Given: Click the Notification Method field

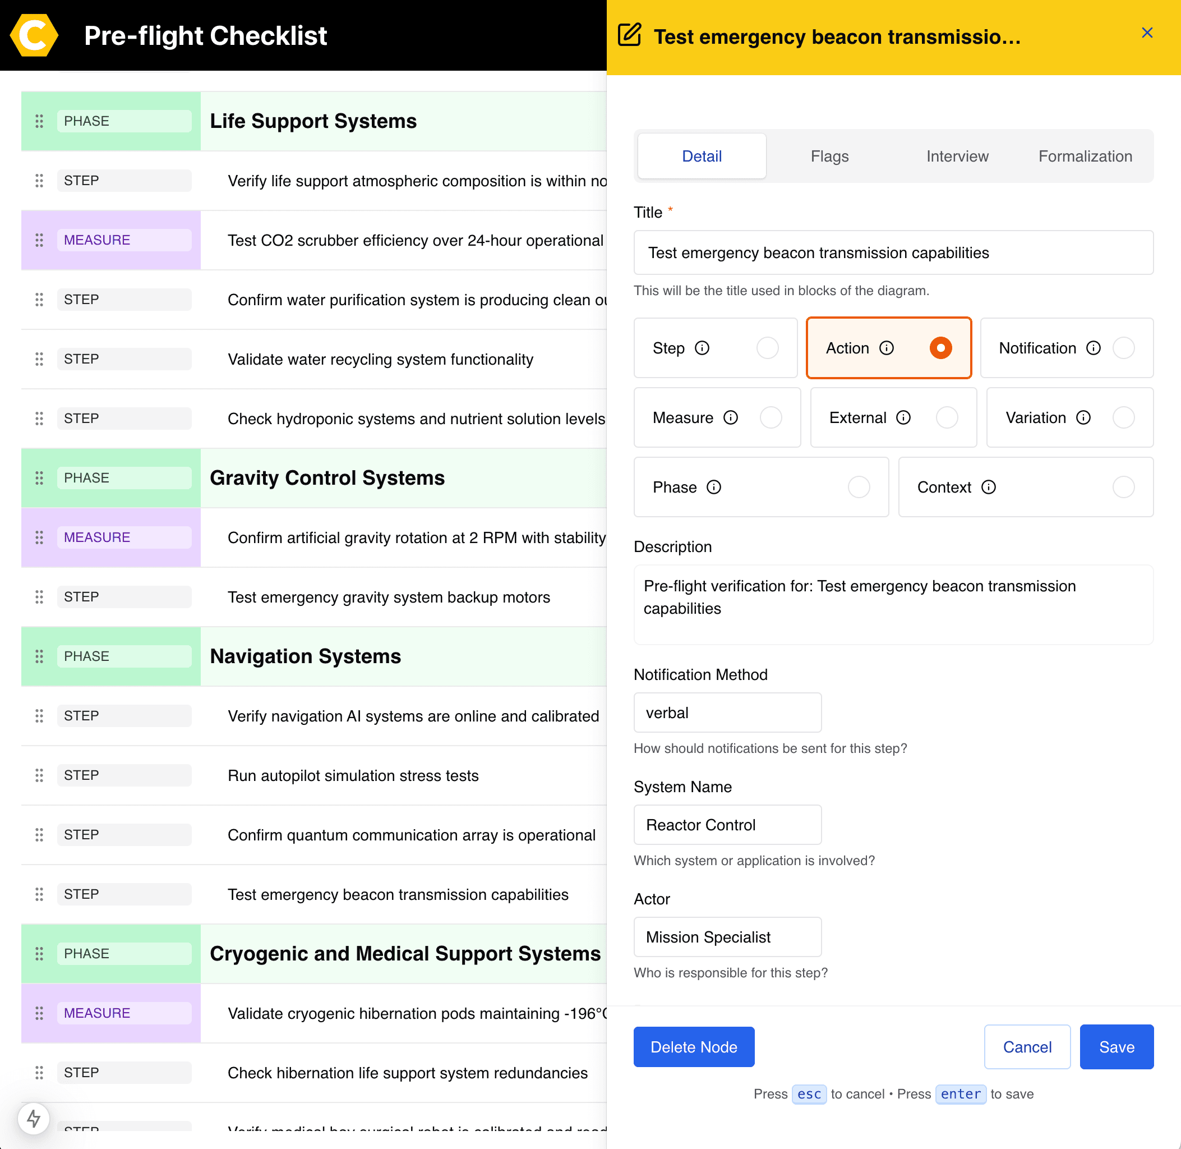Looking at the screenshot, I should tap(727, 713).
